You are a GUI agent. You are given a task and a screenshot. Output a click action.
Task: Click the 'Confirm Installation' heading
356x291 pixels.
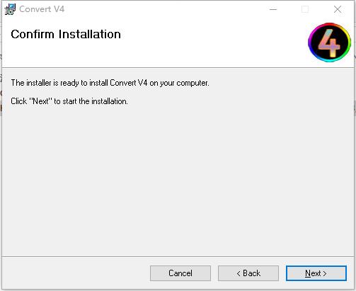tap(66, 34)
